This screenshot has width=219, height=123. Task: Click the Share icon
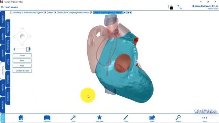tap(152, 118)
